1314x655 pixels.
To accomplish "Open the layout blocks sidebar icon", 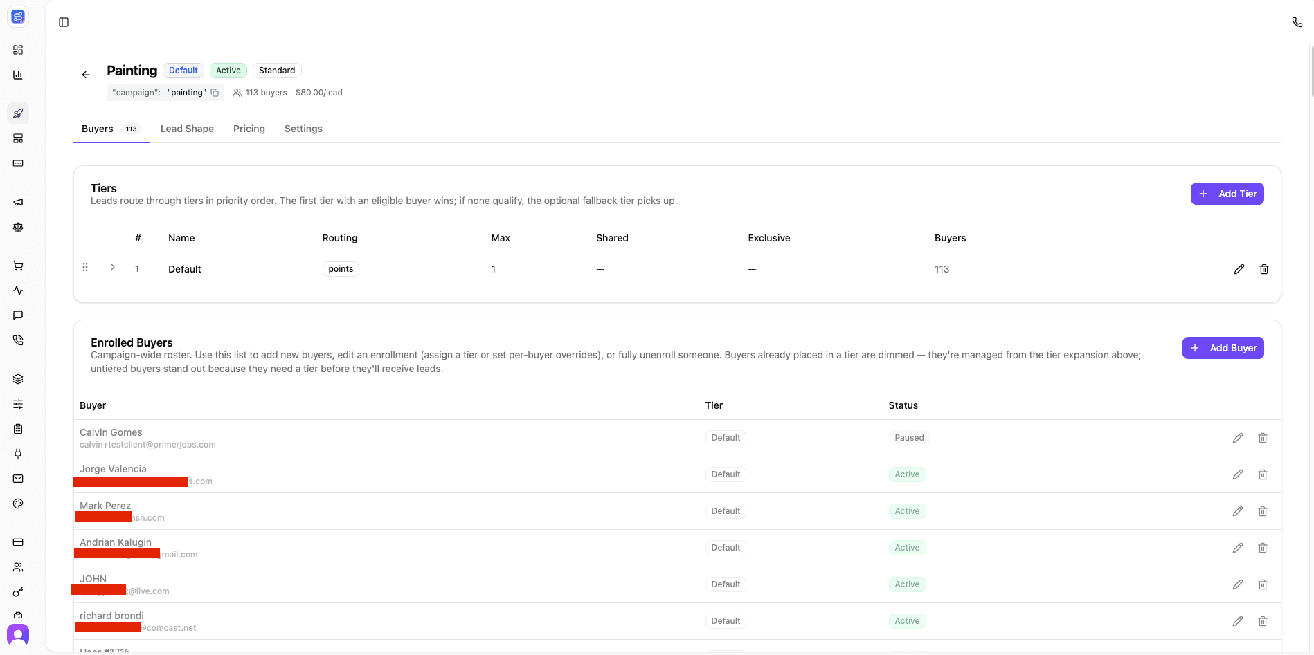I will pos(18,138).
